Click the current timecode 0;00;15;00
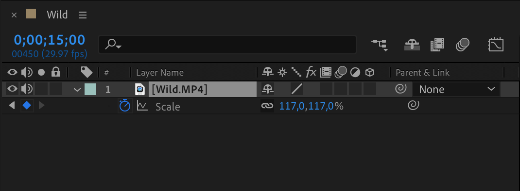This screenshot has height=191, width=520. [50, 40]
